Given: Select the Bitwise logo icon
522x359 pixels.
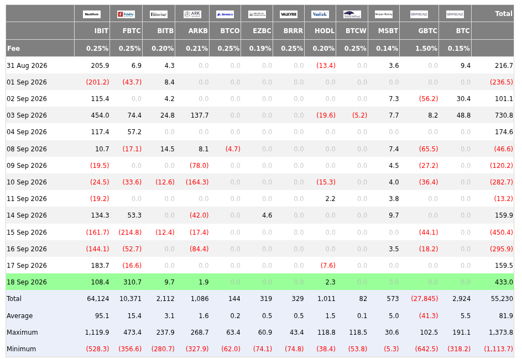Looking at the screenshot, I should [x=159, y=14].
